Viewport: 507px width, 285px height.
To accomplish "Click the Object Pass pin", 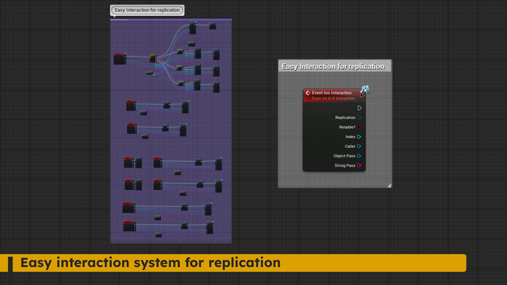I will coord(359,156).
